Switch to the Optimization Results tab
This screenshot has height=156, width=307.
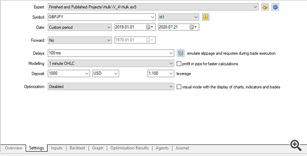(x=129, y=148)
